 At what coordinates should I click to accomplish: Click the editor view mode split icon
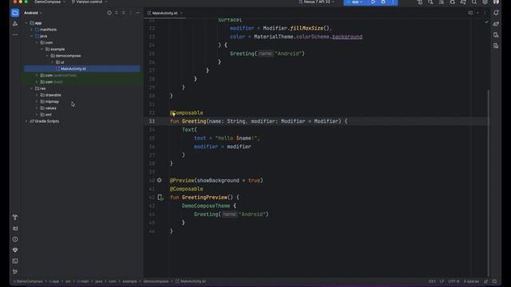(x=470, y=13)
